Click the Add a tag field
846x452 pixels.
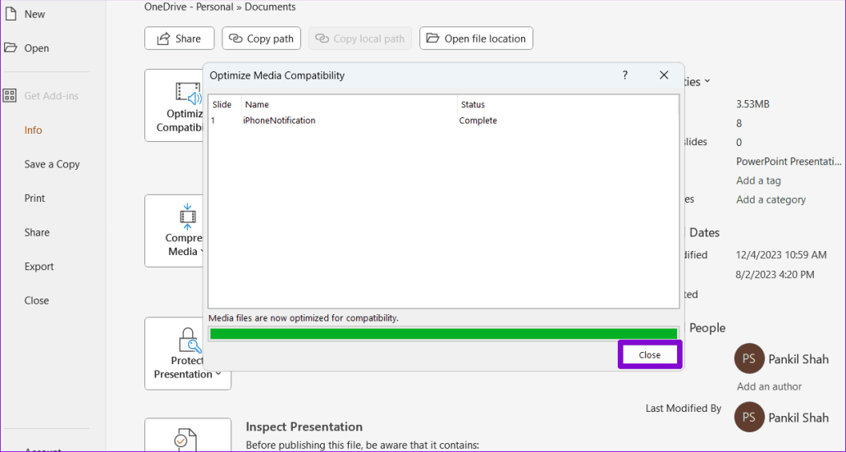coord(758,180)
